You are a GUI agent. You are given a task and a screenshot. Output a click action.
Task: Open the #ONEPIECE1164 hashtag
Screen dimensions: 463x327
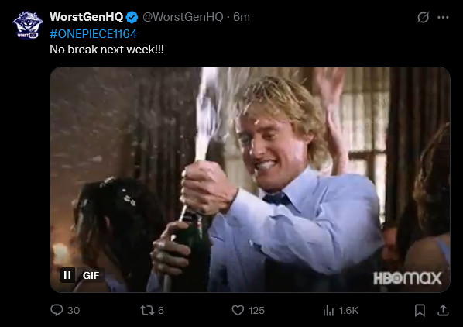[94, 34]
